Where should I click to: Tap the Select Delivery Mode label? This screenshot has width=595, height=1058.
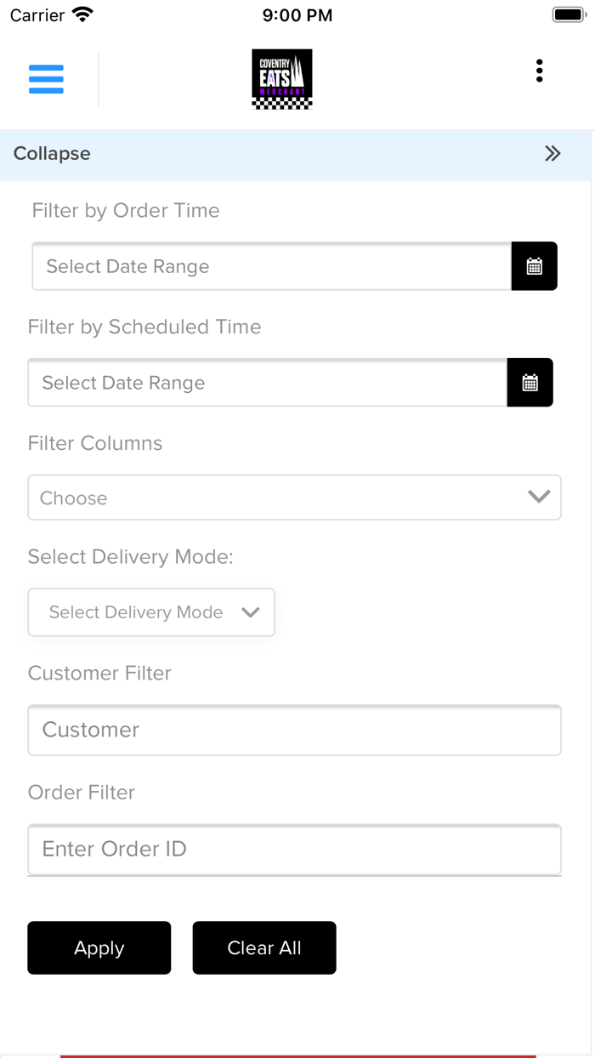coord(130,557)
